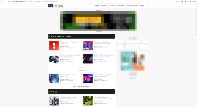
Task: Open 'Destiny 2: How to check Server Status'
Action: (68, 76)
